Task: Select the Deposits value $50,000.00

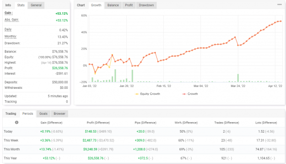Action: coord(60,82)
